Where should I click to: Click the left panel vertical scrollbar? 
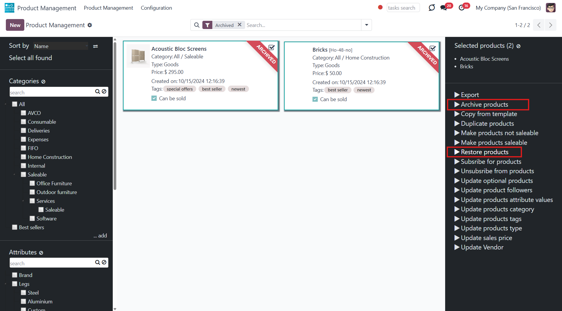tap(115, 116)
